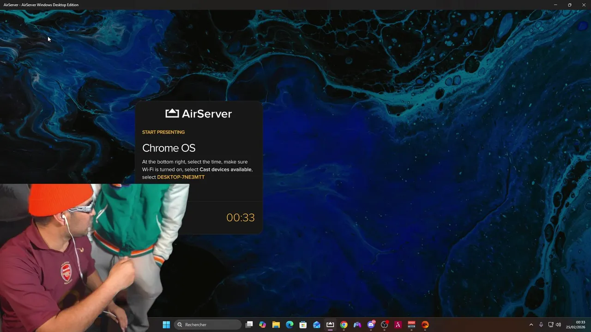Open the game controller app icon

point(357,325)
